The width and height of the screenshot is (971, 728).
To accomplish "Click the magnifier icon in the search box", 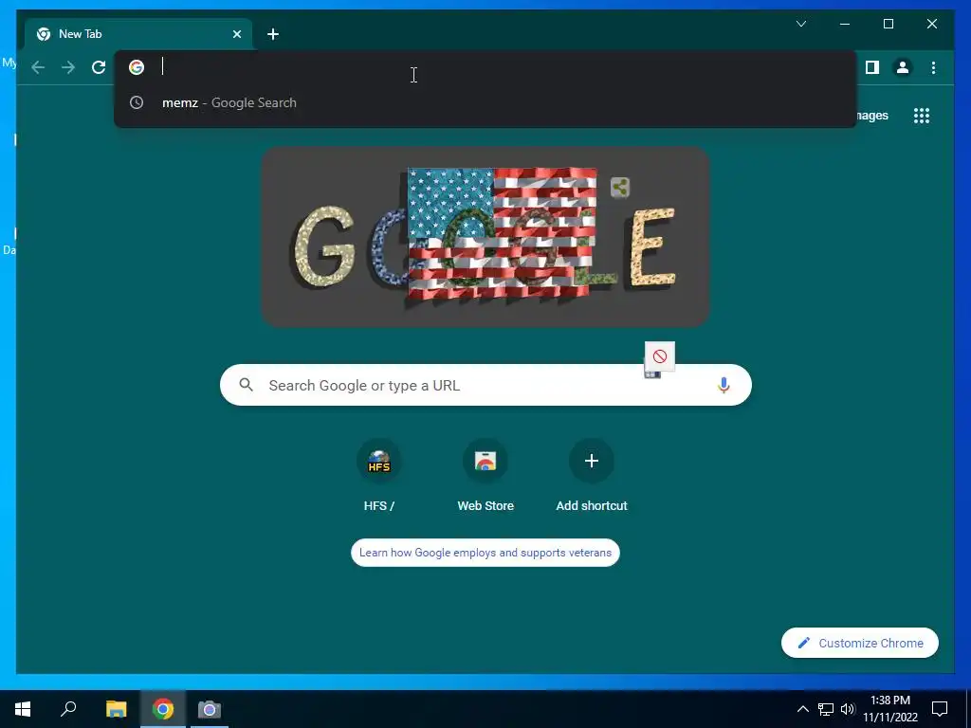I will pyautogui.click(x=246, y=385).
